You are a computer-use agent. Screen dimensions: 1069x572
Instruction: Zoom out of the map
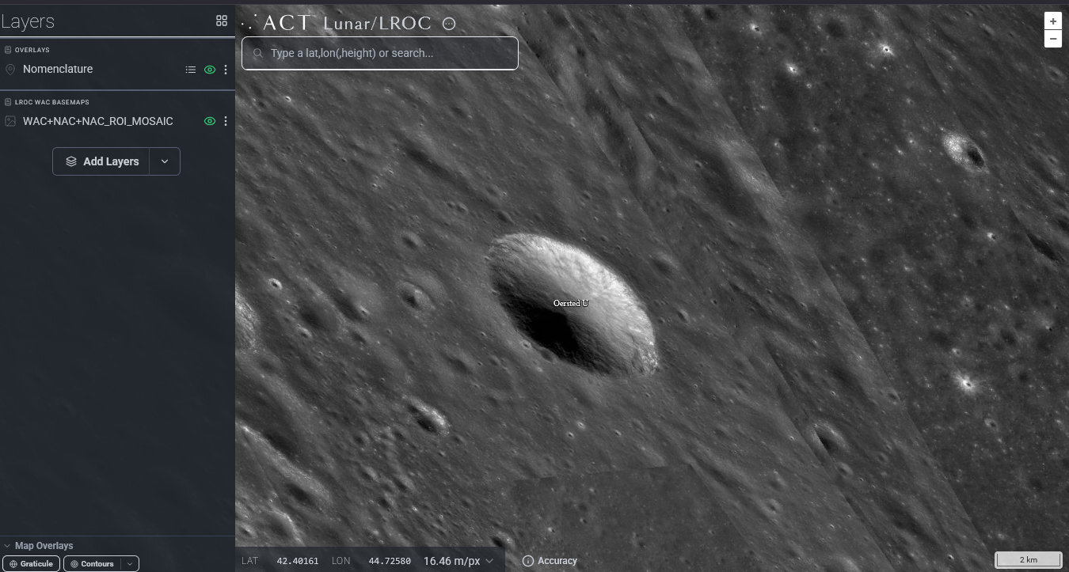(1052, 39)
